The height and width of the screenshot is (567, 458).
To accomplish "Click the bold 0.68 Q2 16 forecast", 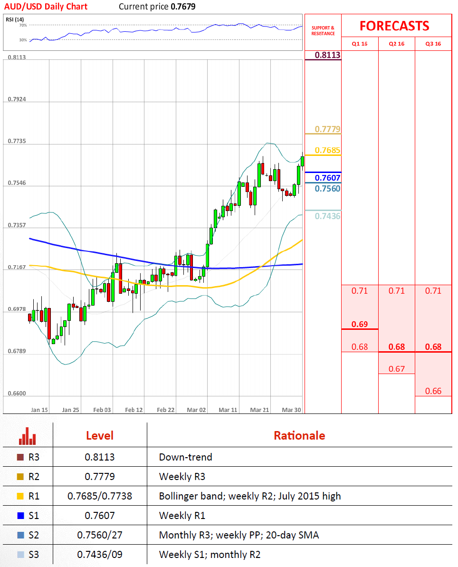I will pos(397,347).
